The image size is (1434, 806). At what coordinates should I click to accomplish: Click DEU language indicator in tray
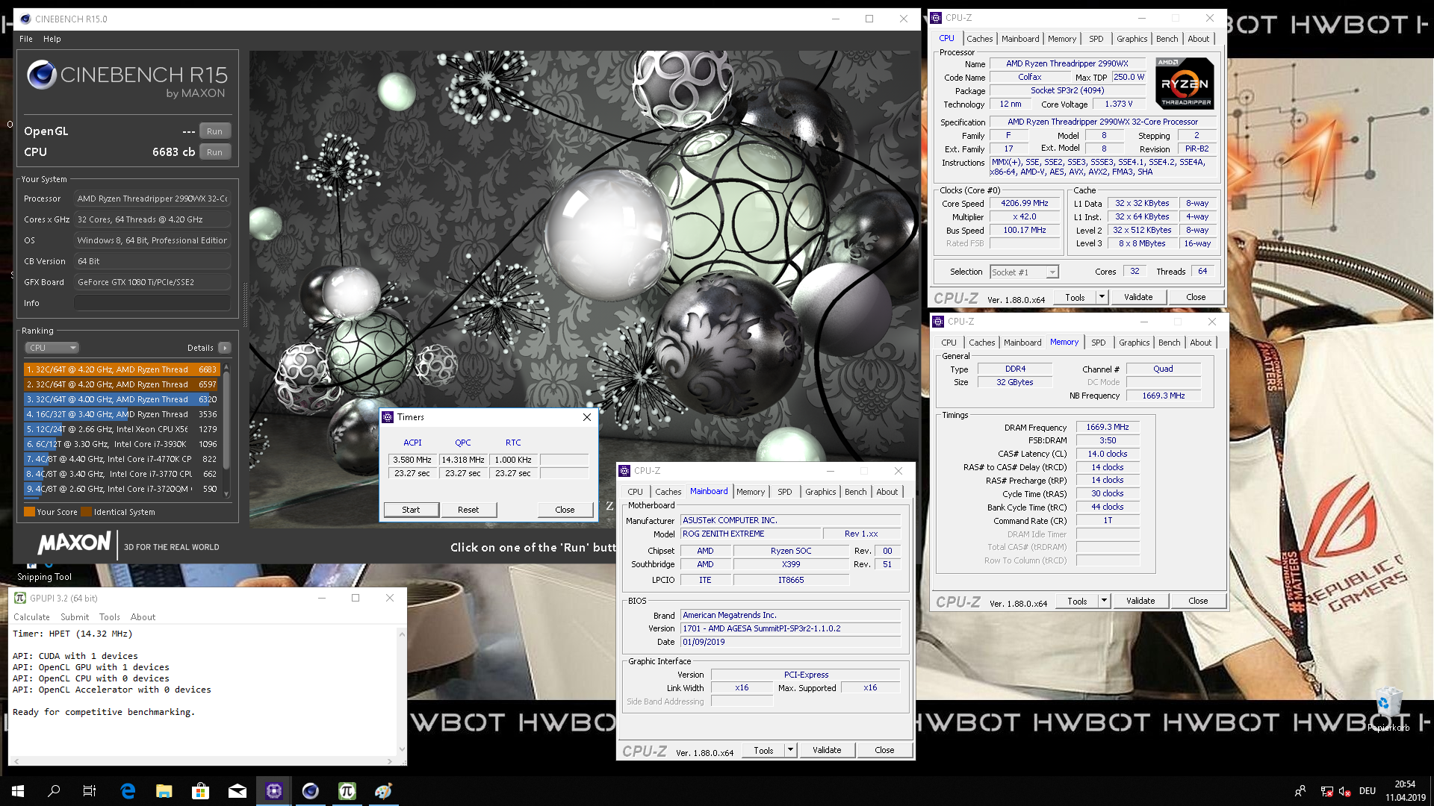pos(1368,791)
